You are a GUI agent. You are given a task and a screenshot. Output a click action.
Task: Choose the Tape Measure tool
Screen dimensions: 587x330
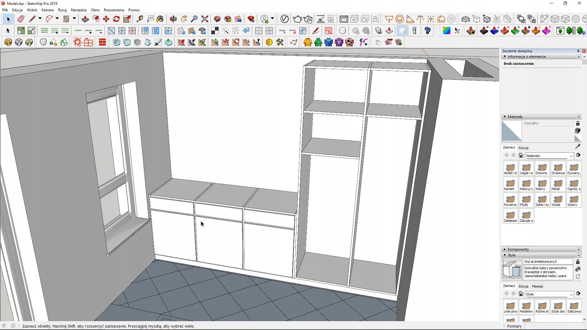pyautogui.click(x=140, y=19)
